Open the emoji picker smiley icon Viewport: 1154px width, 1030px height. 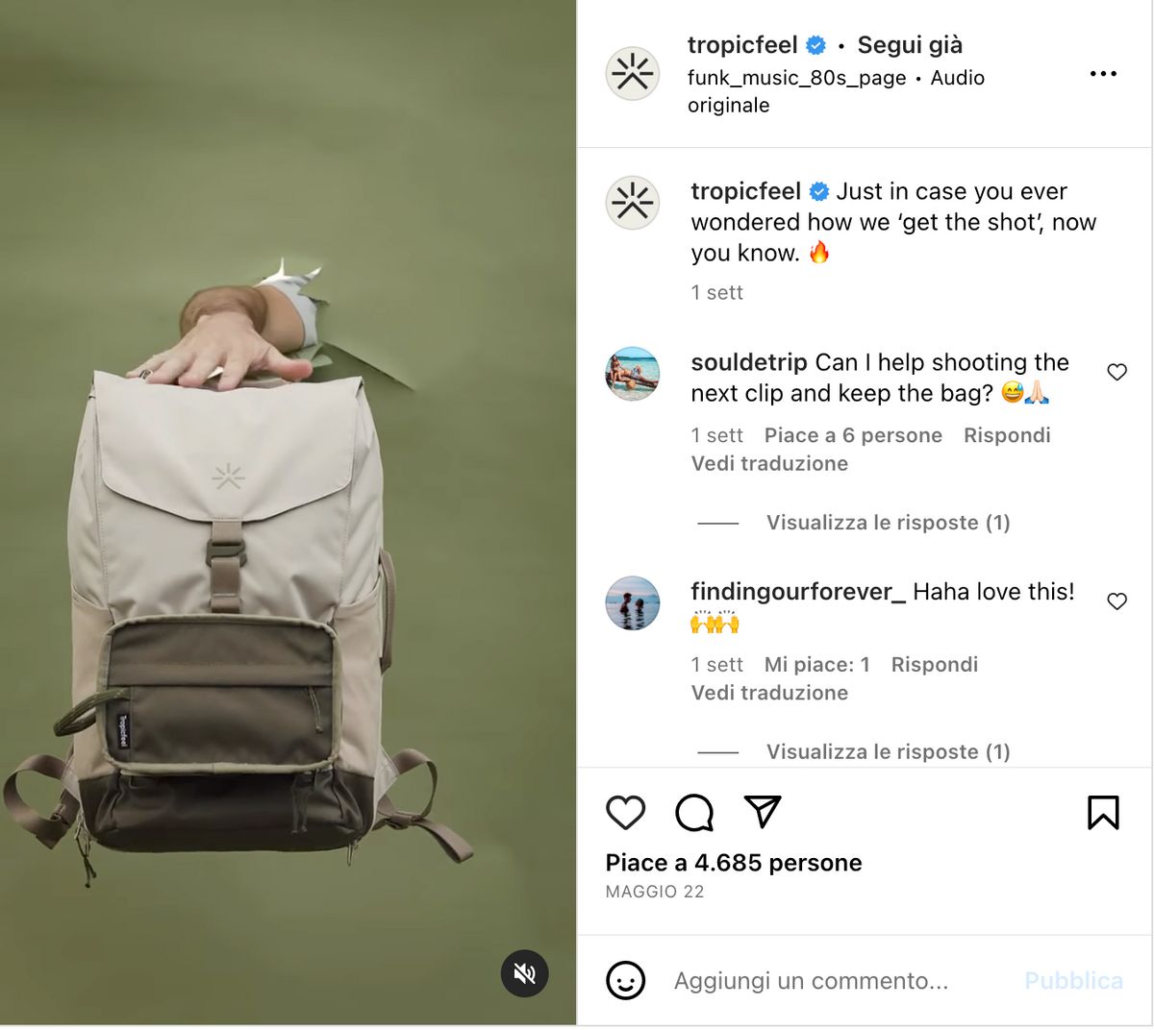click(625, 981)
